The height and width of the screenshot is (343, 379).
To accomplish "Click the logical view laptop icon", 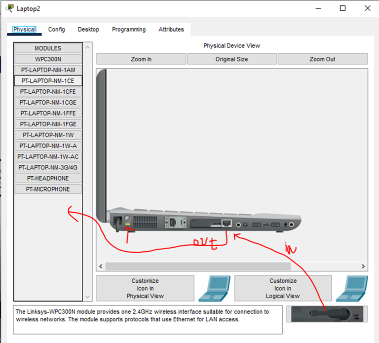I will click(352, 288).
